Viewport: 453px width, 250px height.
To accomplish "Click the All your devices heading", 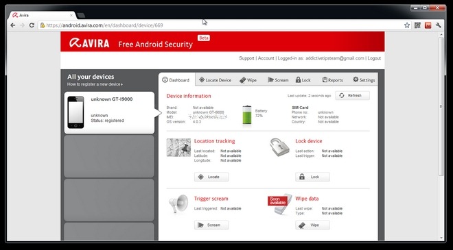I will [x=91, y=77].
